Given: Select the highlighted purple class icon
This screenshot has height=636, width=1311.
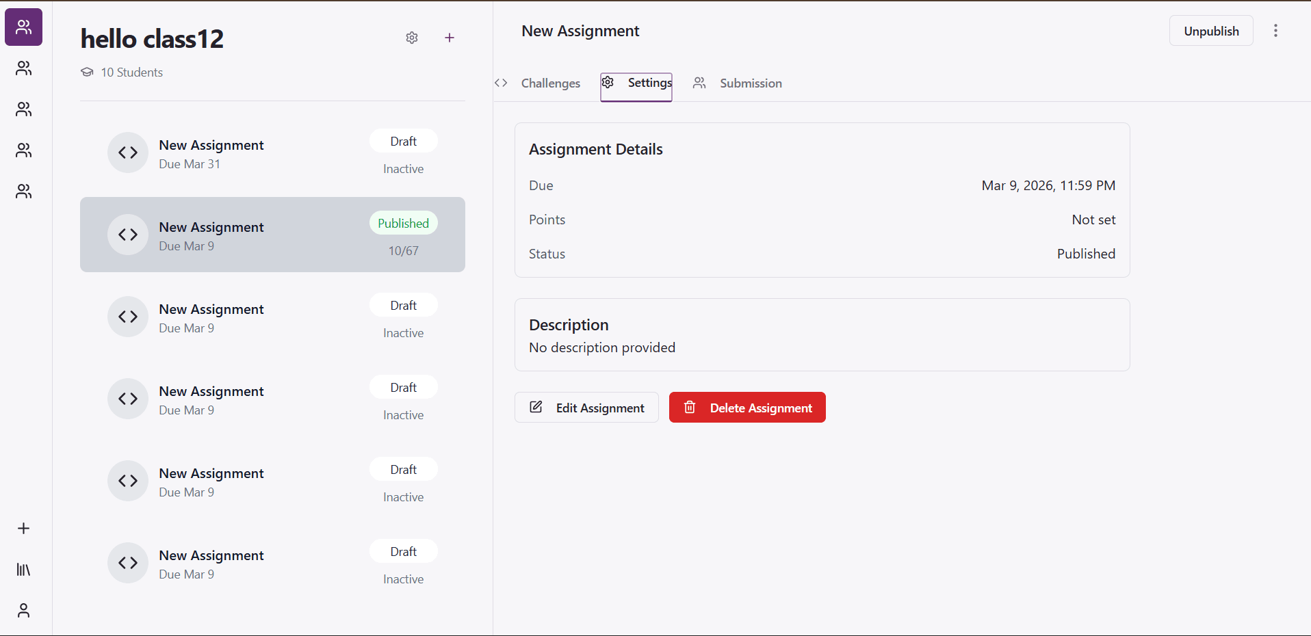Looking at the screenshot, I should (23, 27).
